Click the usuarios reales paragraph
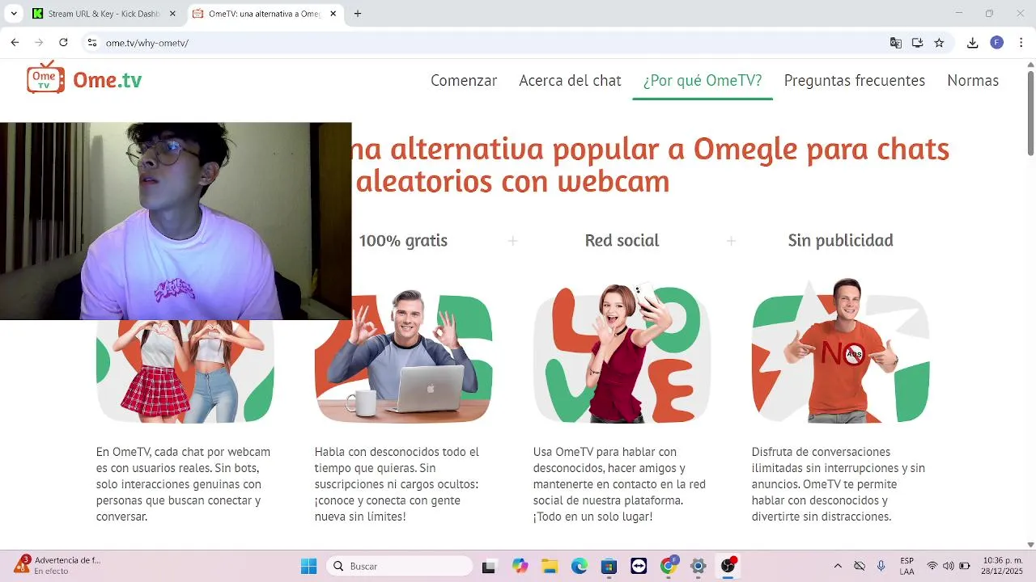Screen dimensions: 1036x582 pos(184,484)
